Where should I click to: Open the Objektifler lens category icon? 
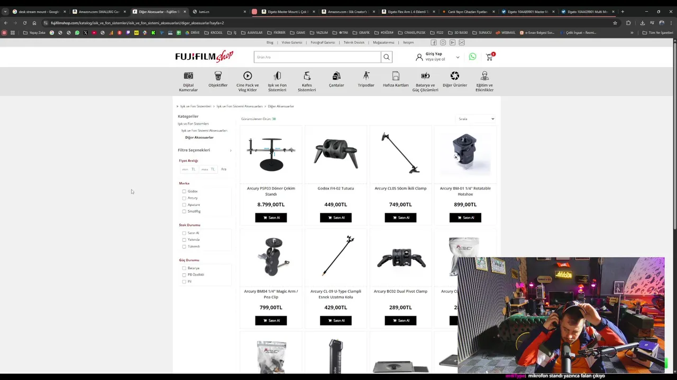click(x=218, y=76)
